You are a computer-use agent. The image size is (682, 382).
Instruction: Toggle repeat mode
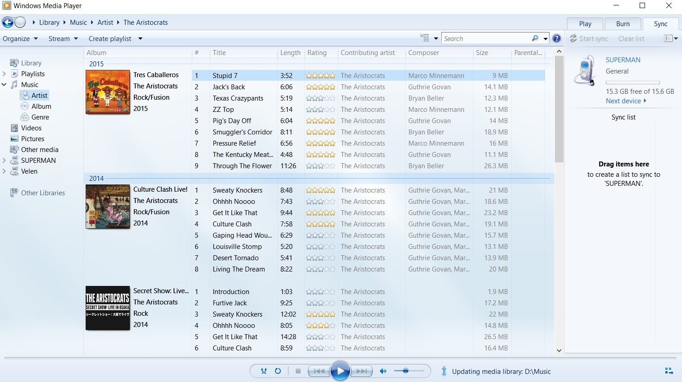coord(278,371)
